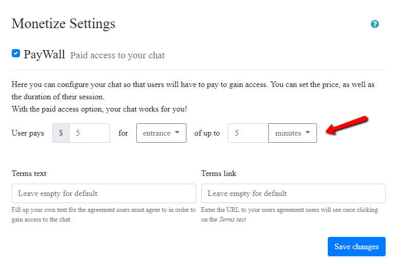Click the 'User pays' label

click(28, 133)
